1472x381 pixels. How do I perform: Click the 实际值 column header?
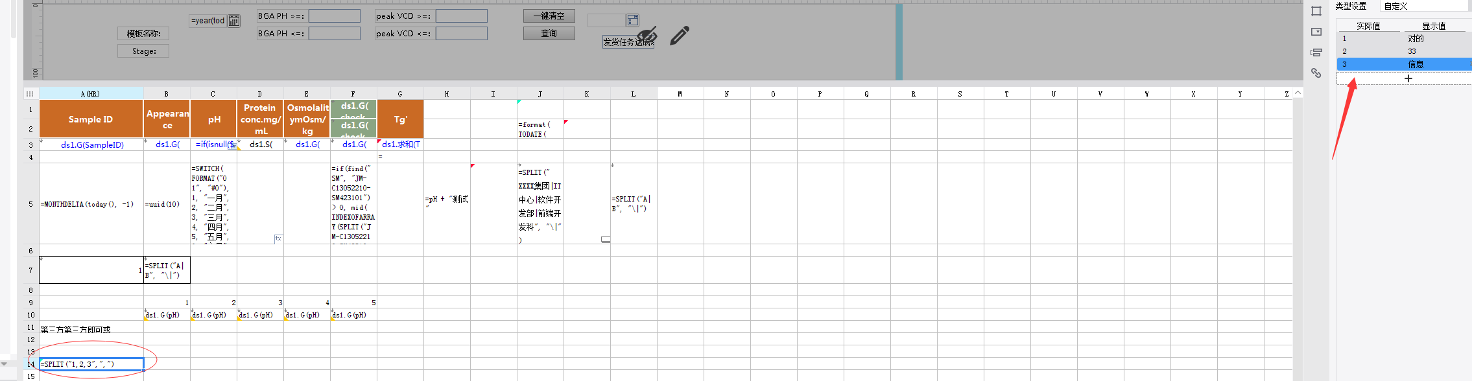1368,26
